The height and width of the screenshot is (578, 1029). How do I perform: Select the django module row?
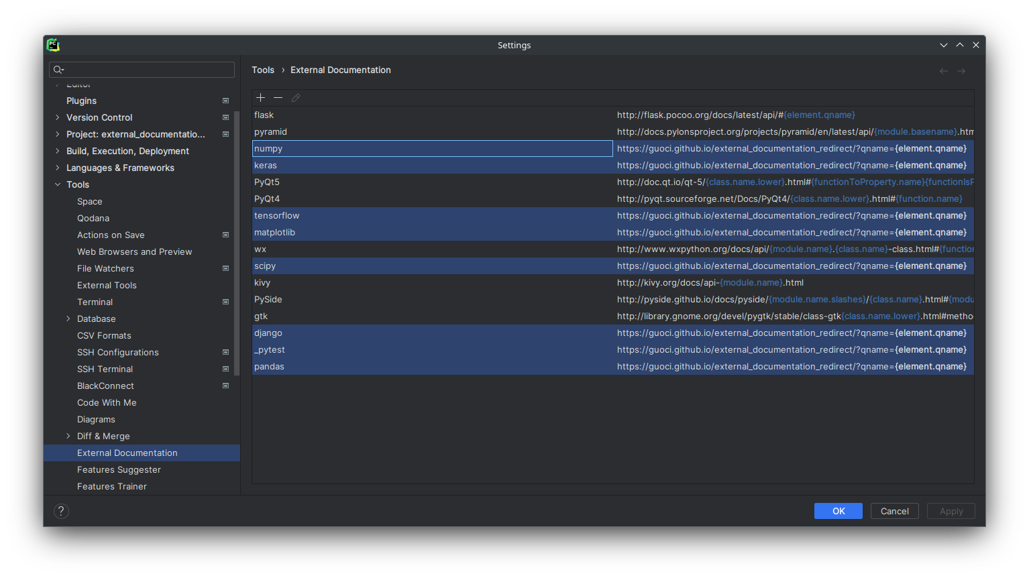(x=613, y=333)
